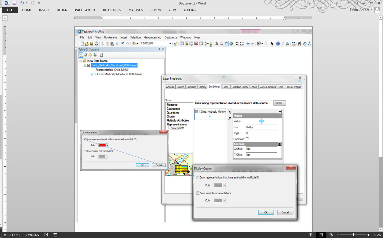Collapse the New Data Frame tree node
This screenshot has height=238, width=383.
(81, 61)
